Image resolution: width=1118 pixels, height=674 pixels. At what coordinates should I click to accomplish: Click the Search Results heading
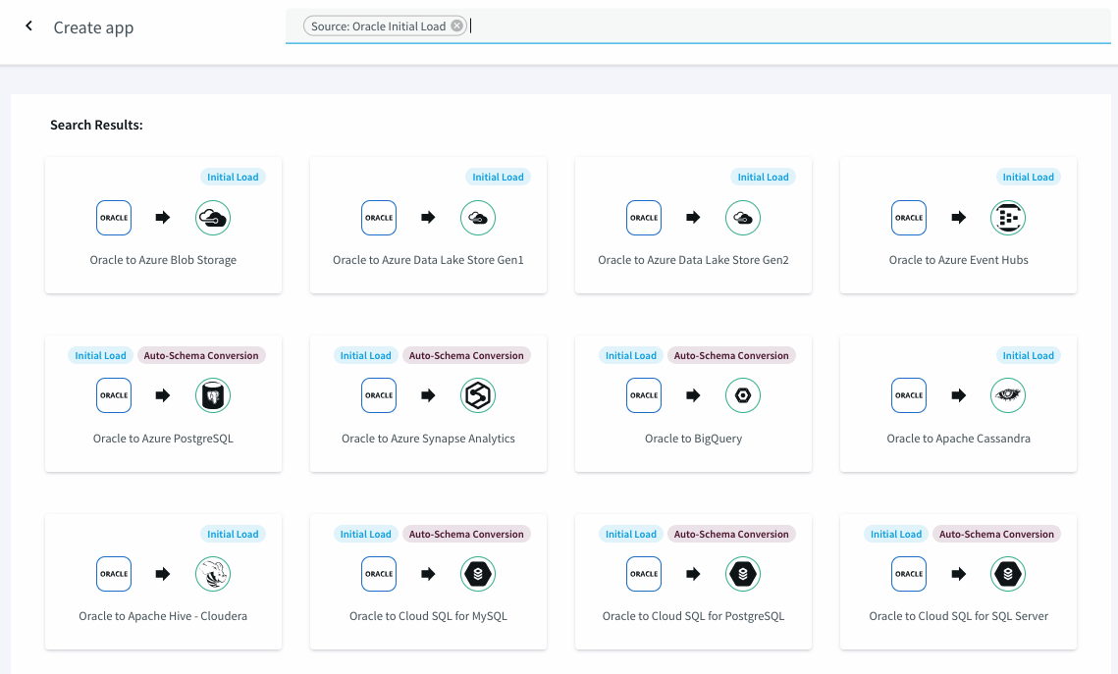[96, 125]
